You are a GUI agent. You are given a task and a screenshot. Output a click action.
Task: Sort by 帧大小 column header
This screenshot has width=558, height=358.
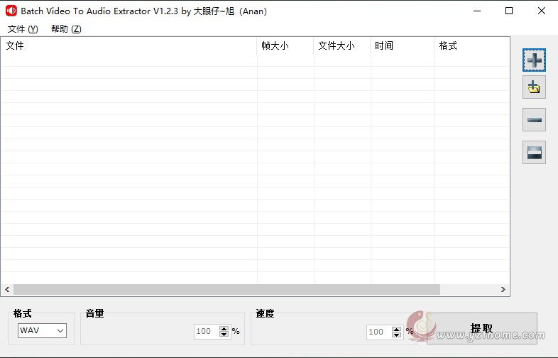pos(285,45)
